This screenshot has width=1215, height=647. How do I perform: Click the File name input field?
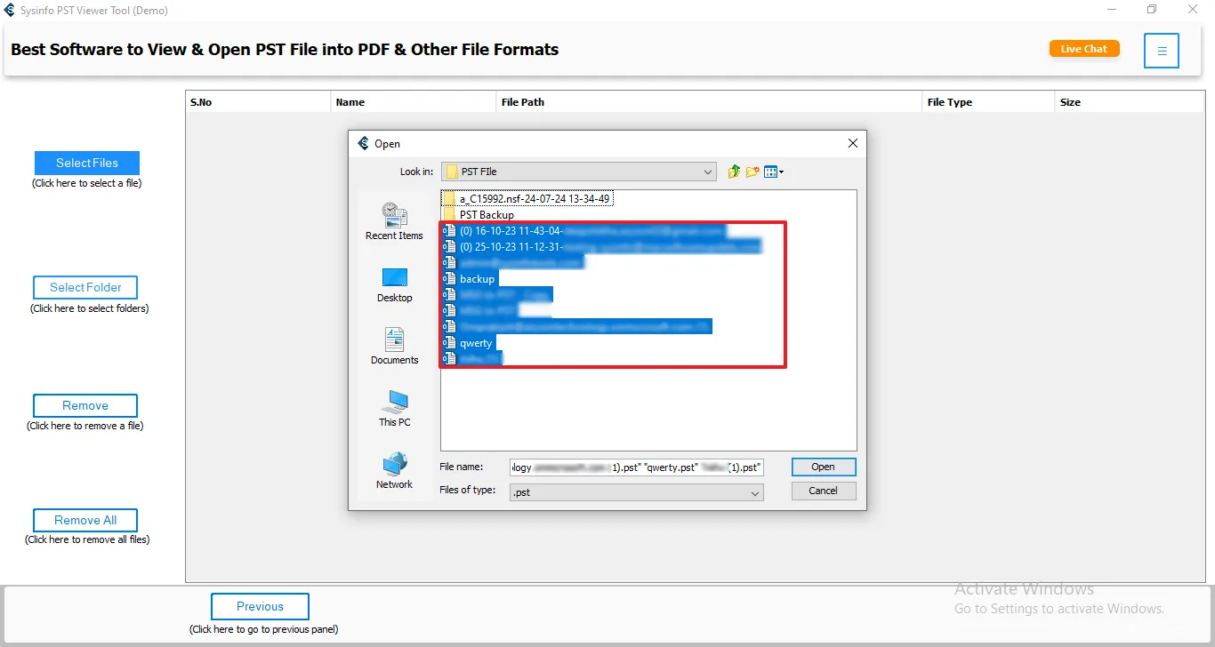[x=636, y=467]
